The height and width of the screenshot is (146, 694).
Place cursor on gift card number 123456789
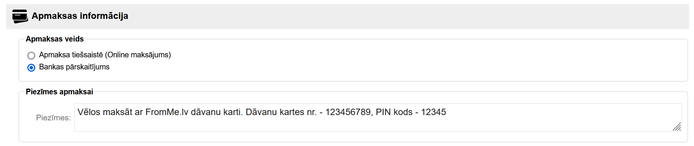click(348, 112)
